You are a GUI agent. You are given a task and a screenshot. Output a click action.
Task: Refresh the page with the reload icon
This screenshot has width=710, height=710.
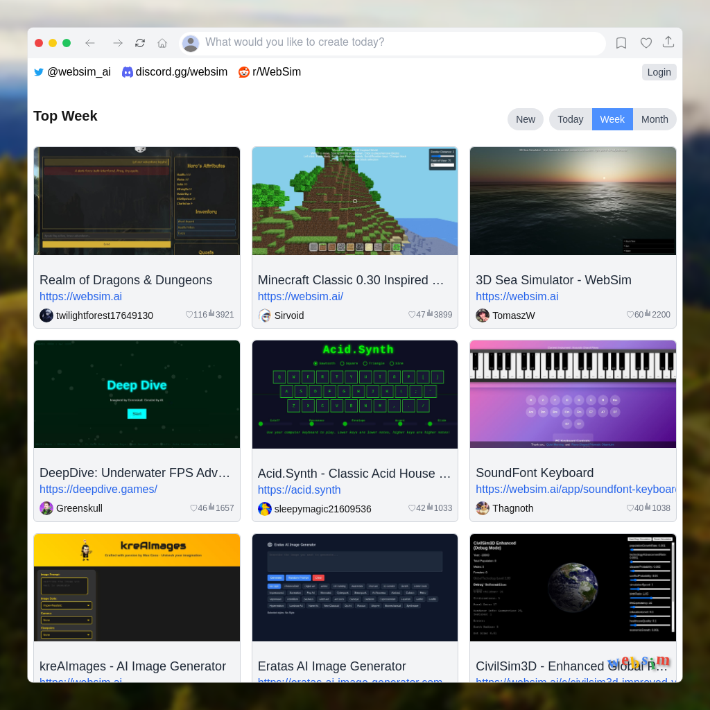pos(140,42)
